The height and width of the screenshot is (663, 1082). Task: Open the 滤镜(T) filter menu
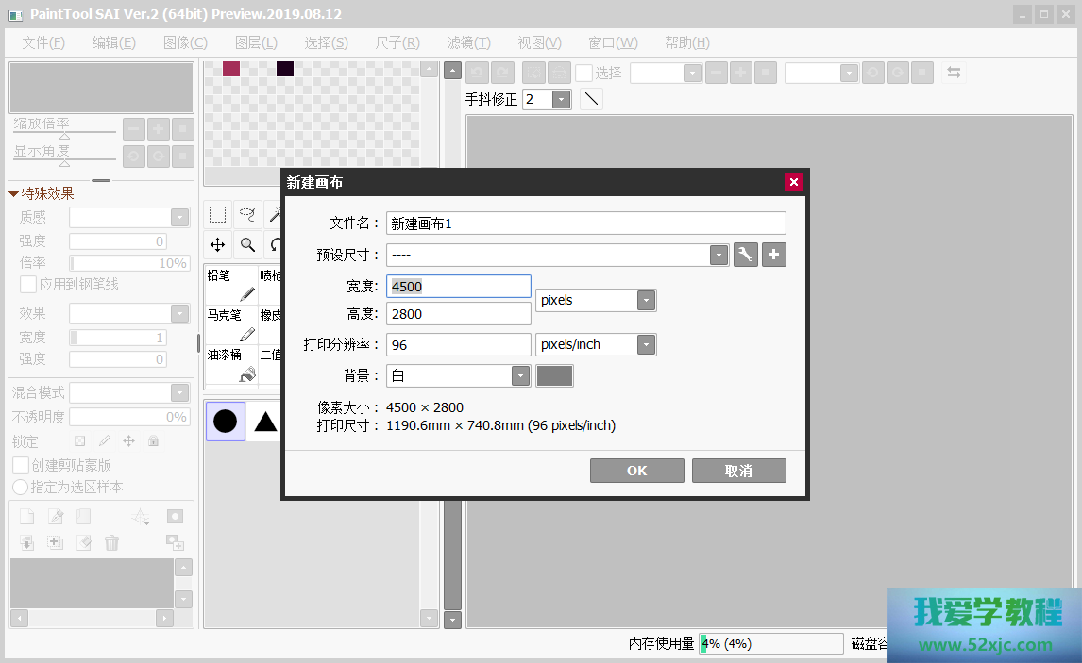pyautogui.click(x=468, y=42)
